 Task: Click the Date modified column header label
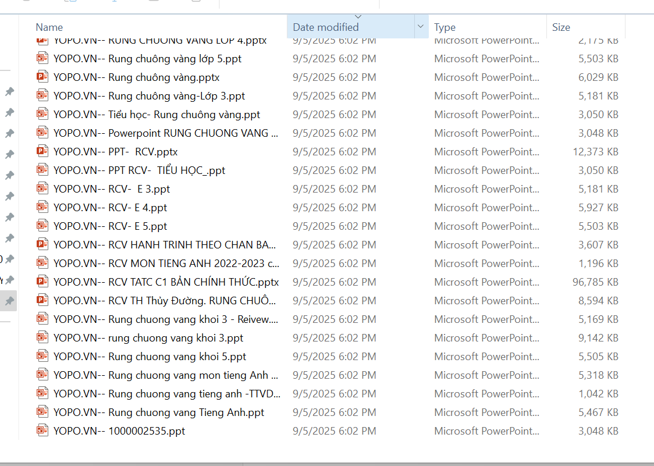tap(326, 27)
